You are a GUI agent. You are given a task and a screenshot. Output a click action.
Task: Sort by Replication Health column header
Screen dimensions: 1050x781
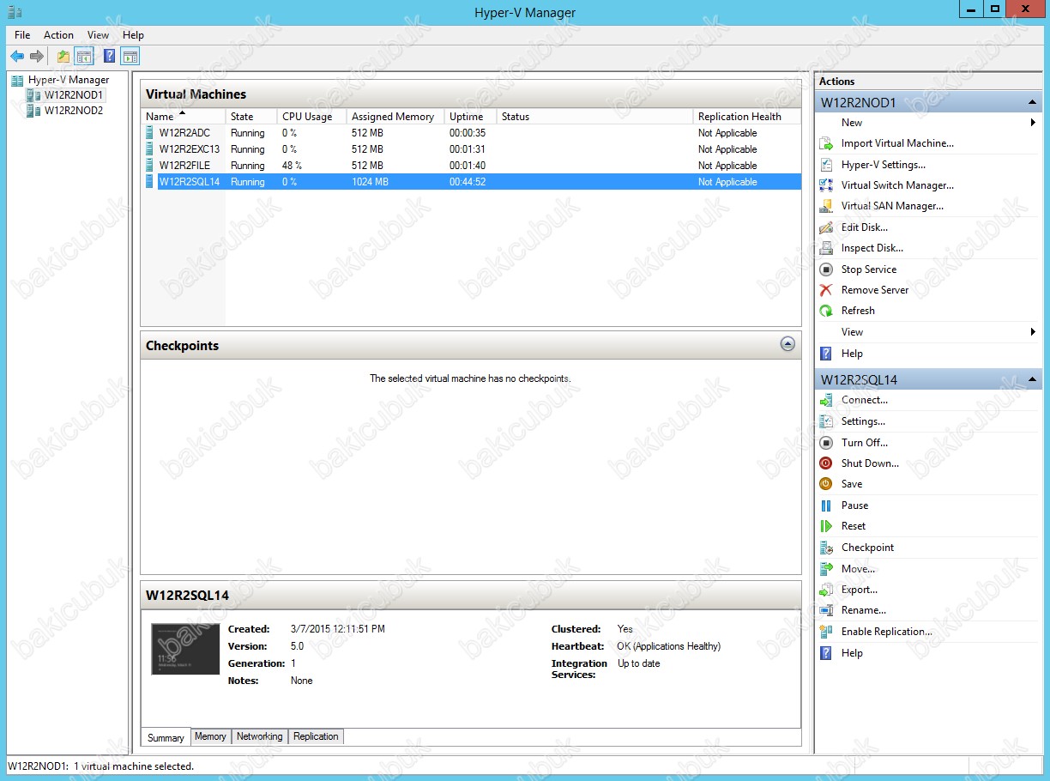point(746,117)
